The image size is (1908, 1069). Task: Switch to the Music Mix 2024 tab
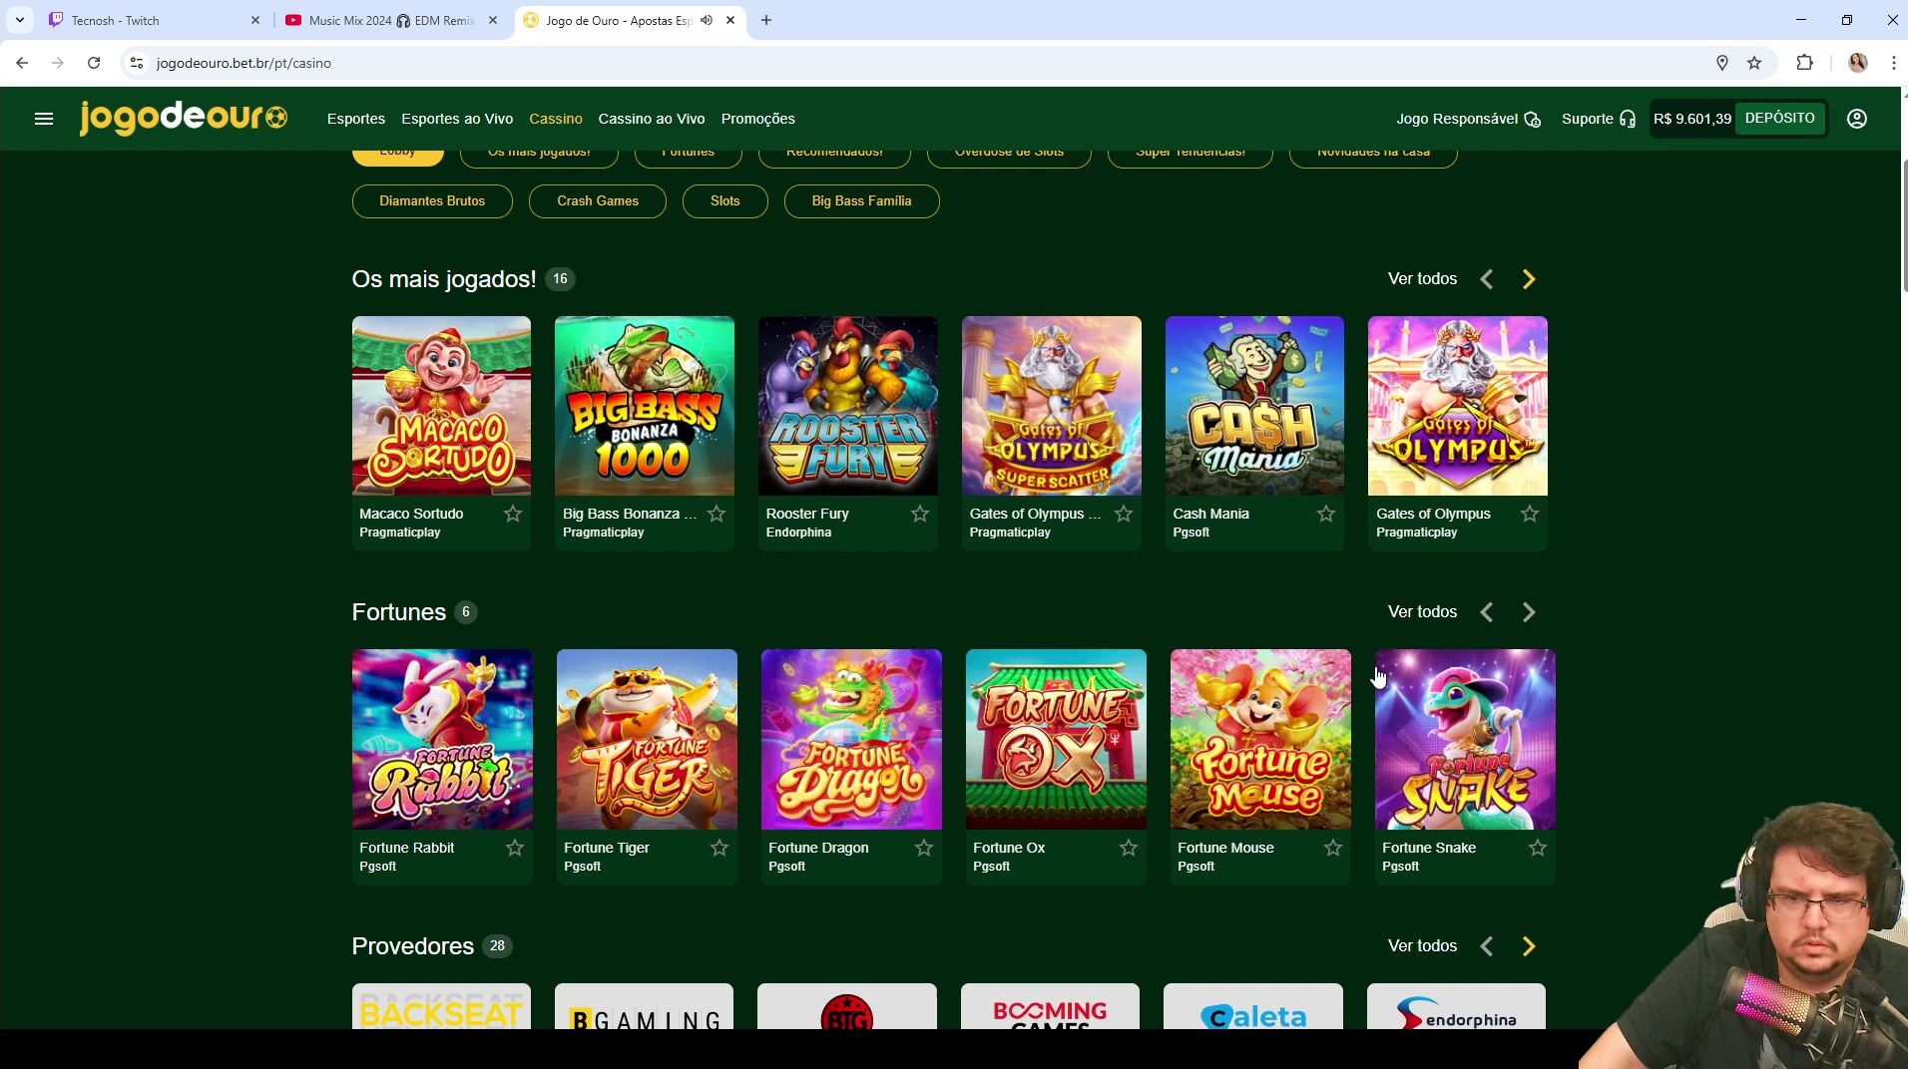click(x=391, y=20)
